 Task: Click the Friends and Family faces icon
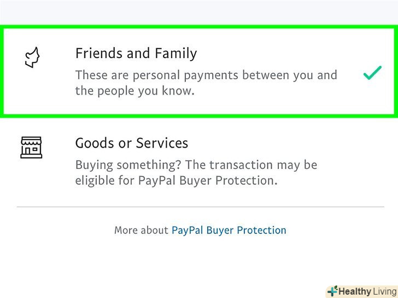click(31, 57)
